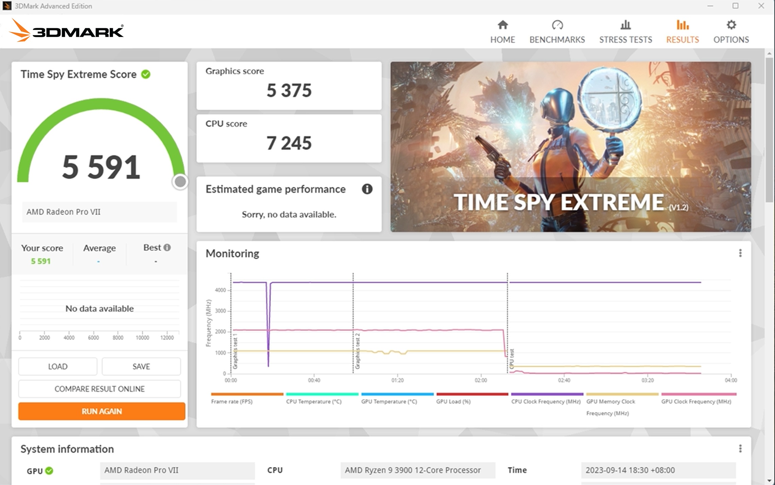
Task: Go to RESULTS tab
Action: tap(683, 32)
